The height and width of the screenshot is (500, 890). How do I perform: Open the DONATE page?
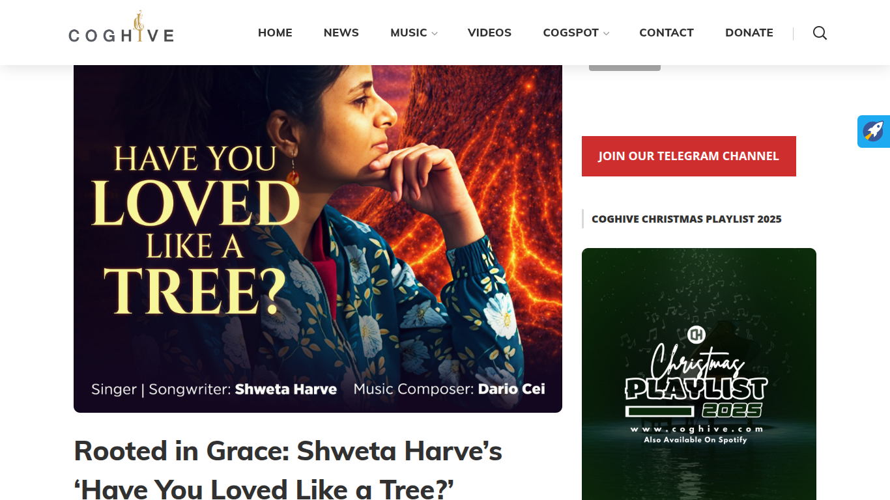point(749,33)
